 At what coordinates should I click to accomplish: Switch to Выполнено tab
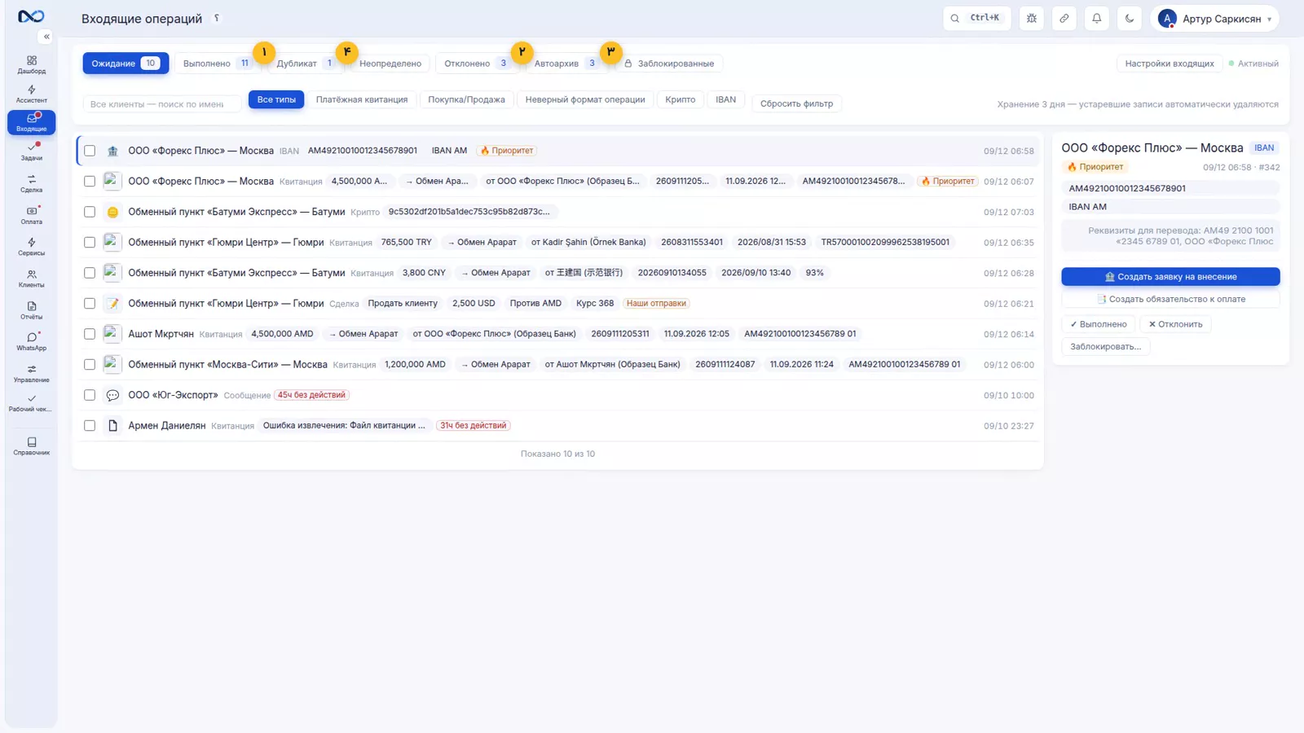(217, 64)
